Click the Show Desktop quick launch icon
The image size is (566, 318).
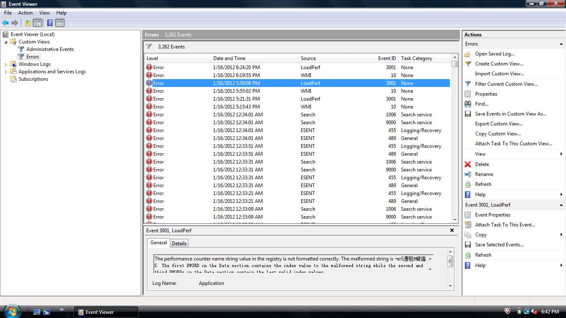click(x=37, y=312)
